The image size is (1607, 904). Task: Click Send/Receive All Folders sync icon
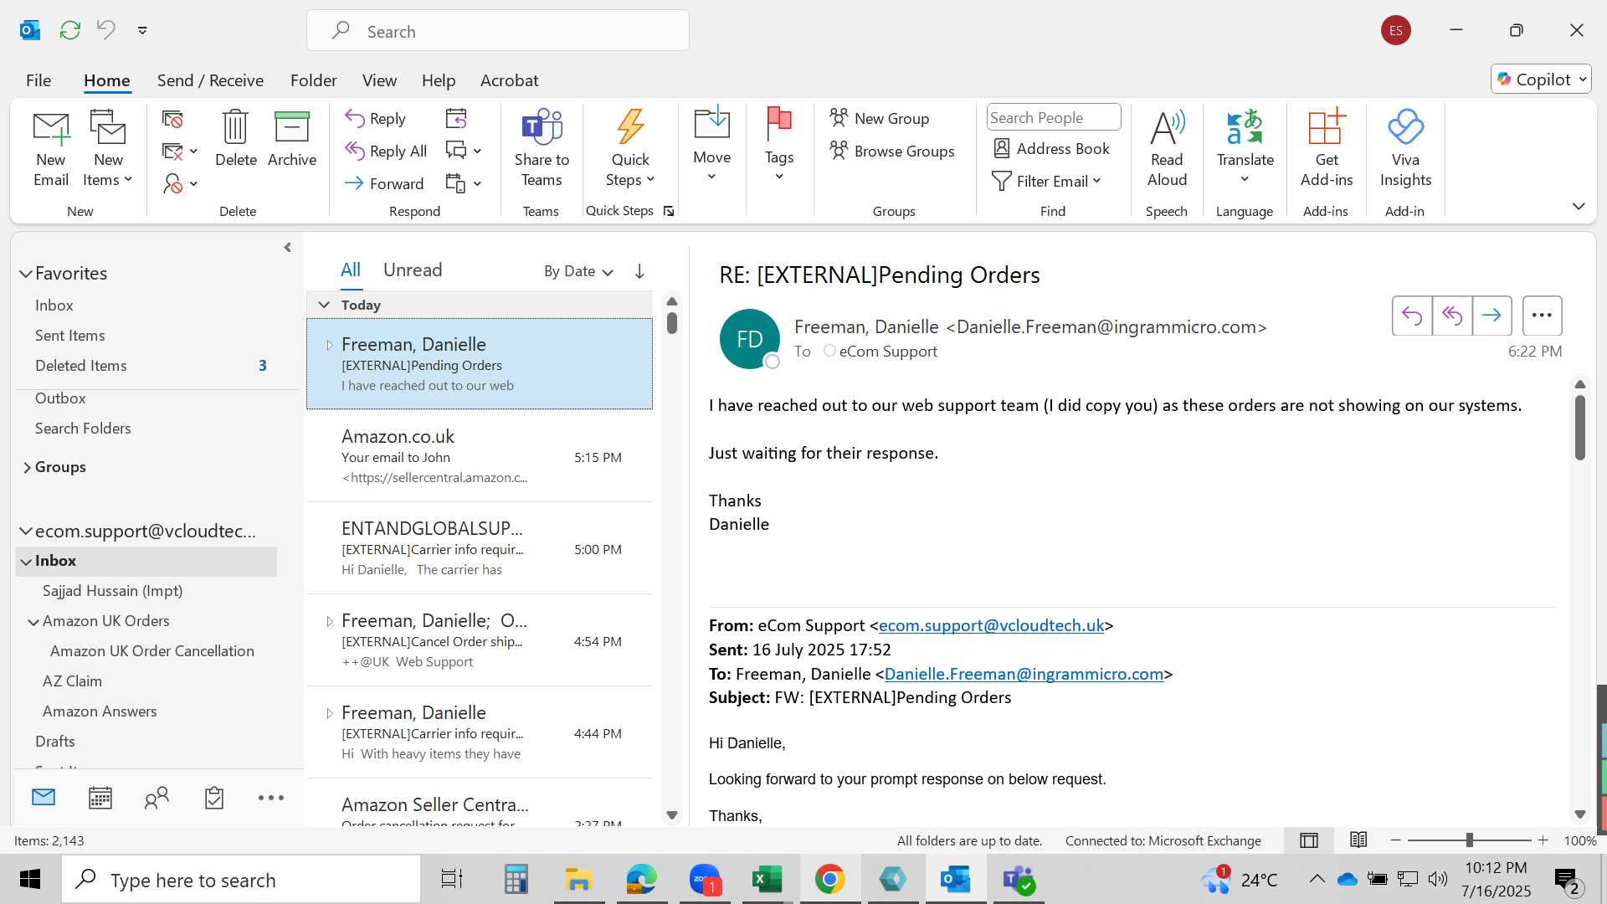(x=70, y=30)
